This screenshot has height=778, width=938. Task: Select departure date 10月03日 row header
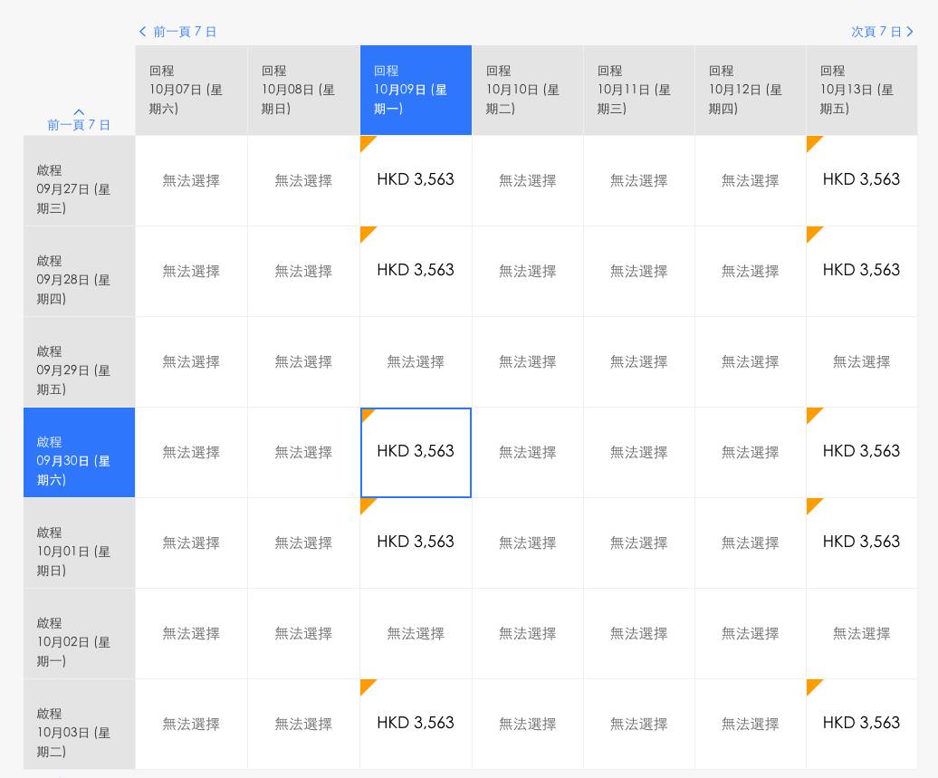pos(79,724)
